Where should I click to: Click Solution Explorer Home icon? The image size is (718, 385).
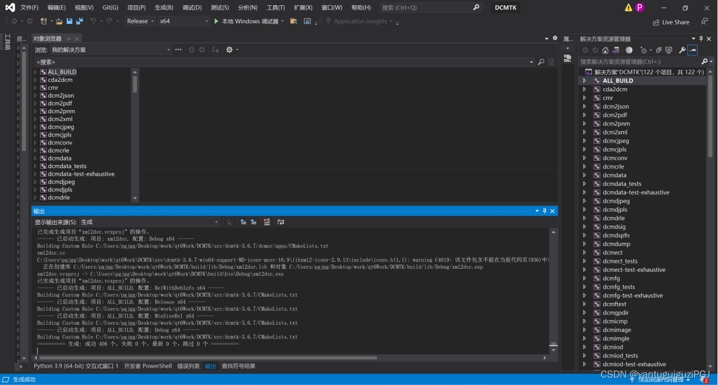(x=605, y=50)
